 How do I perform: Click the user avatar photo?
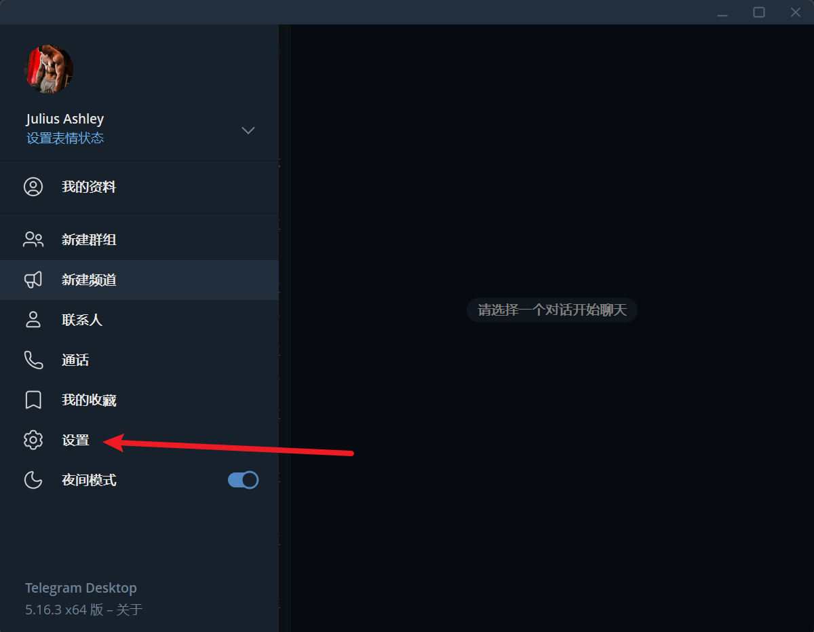[49, 69]
